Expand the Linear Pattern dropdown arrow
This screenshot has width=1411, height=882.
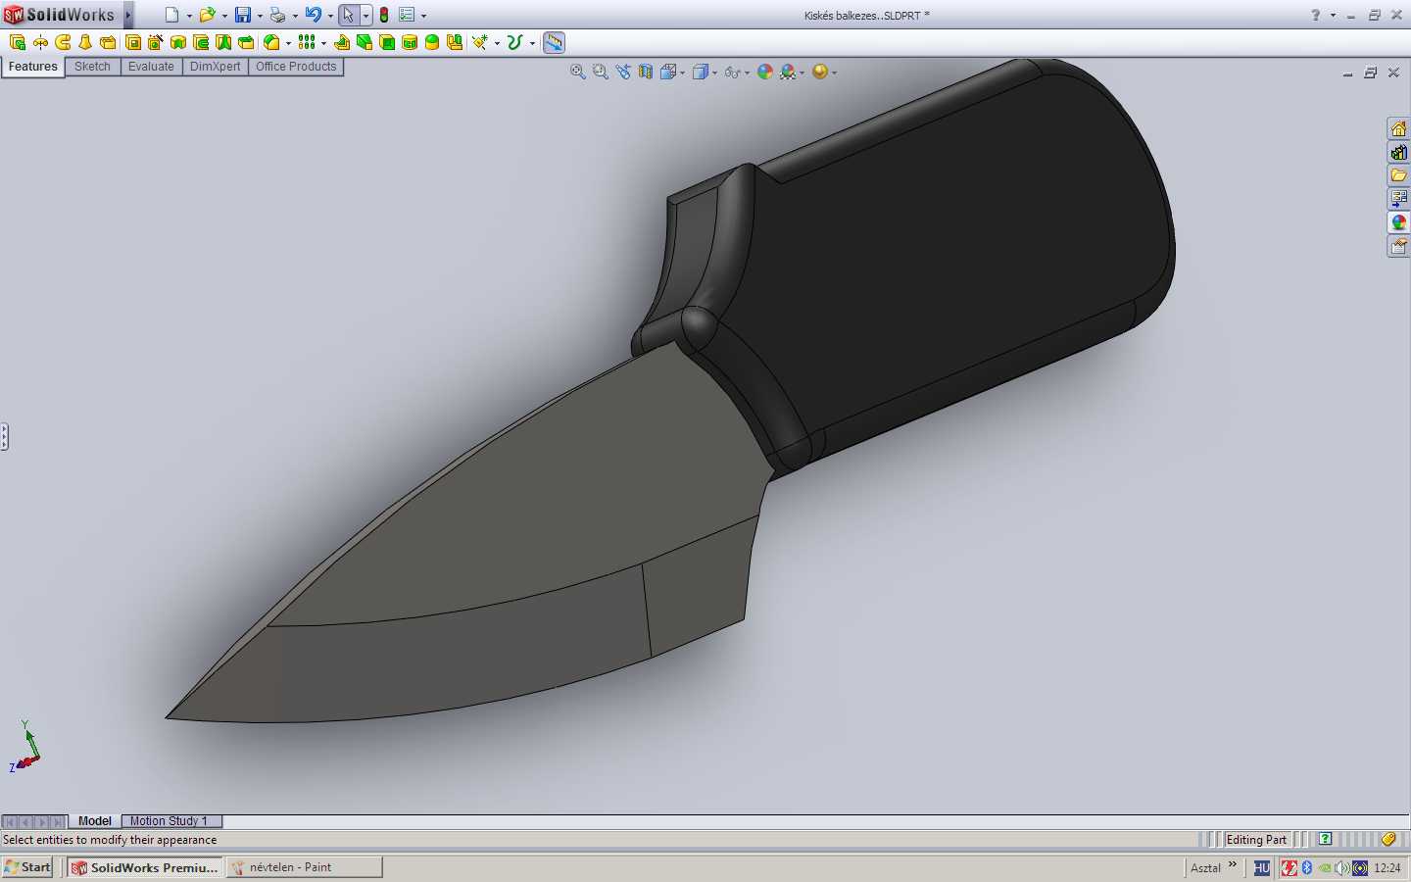323,43
